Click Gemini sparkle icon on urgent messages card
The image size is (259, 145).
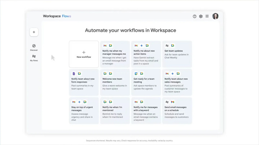tap(79, 102)
